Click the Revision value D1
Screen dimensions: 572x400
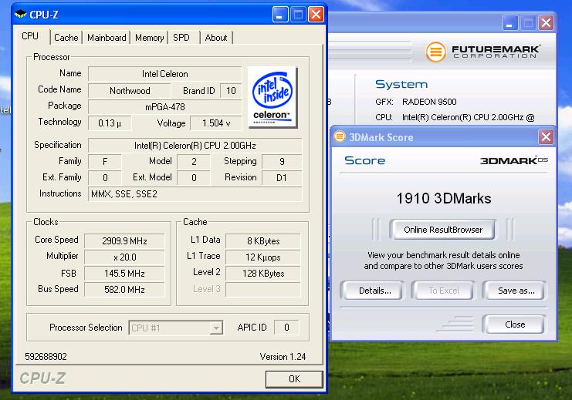click(x=282, y=178)
